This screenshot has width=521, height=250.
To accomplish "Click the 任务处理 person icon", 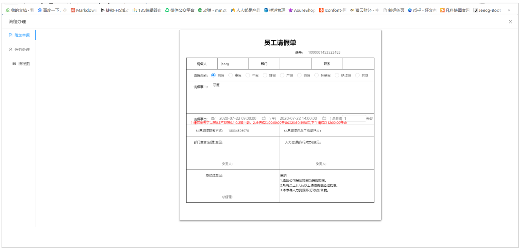I will (x=11, y=50).
